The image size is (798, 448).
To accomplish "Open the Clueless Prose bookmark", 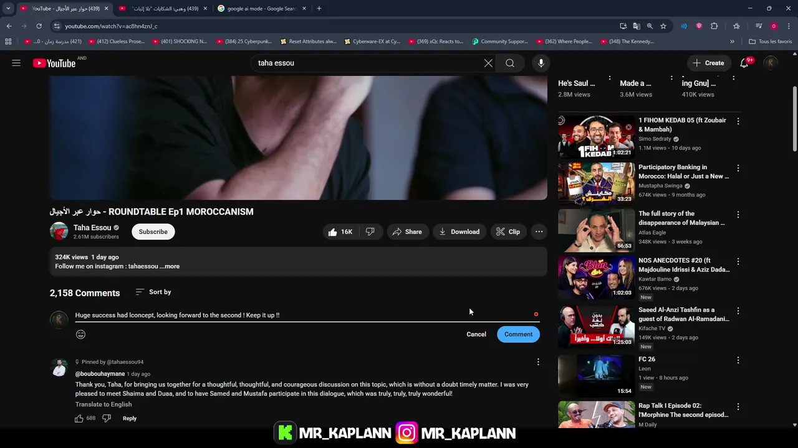I will pos(117,42).
